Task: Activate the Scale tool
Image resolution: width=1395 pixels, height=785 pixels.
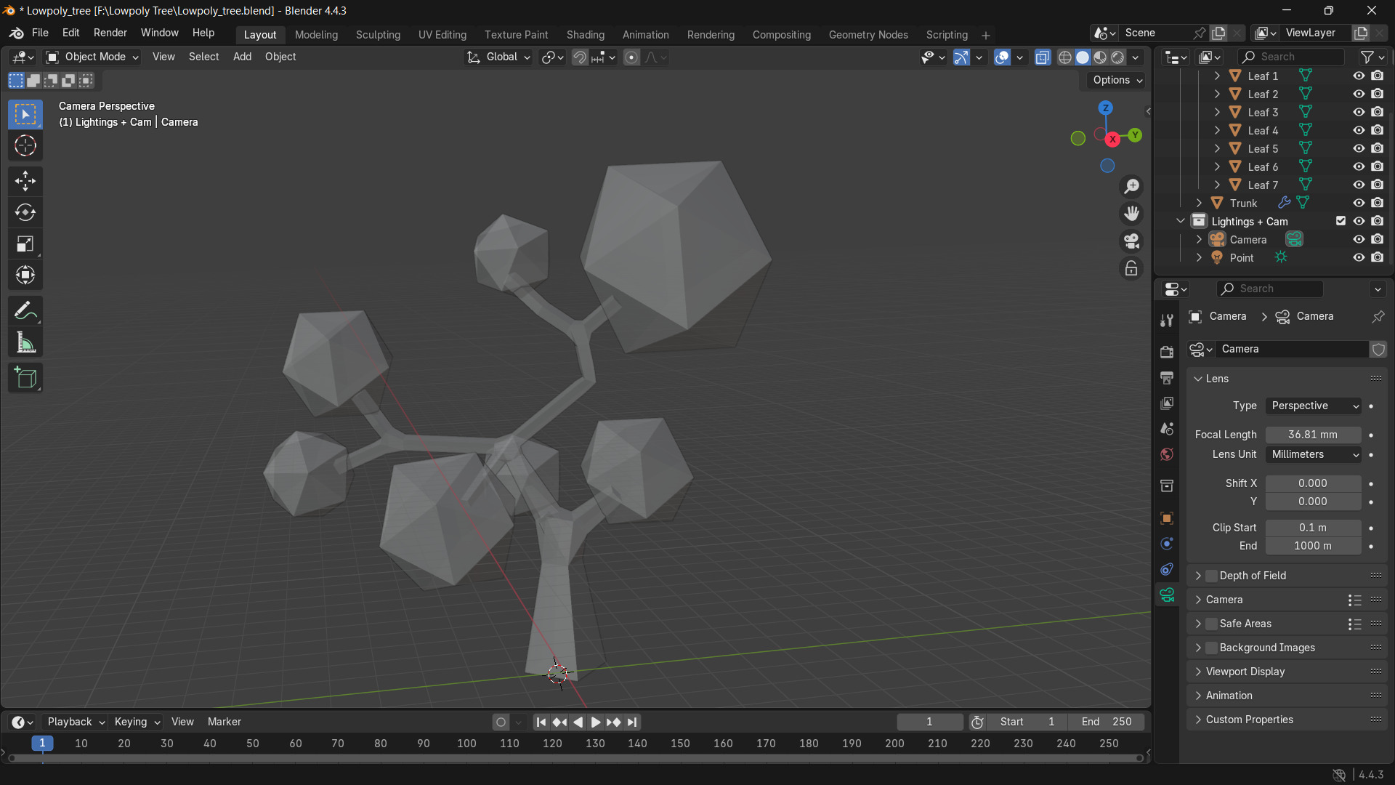Action: click(25, 243)
